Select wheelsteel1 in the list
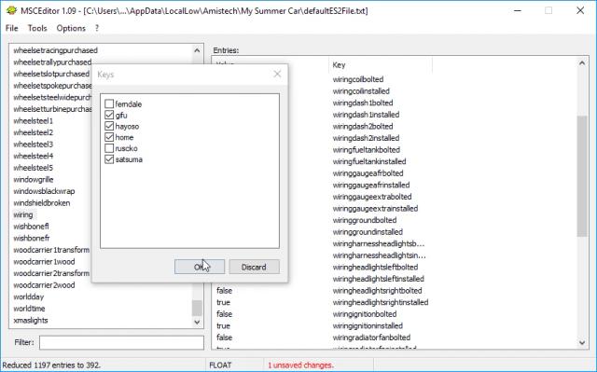The width and height of the screenshot is (597, 372). [x=34, y=121]
